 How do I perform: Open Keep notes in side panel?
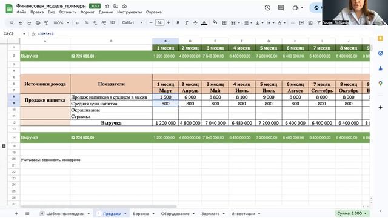(380, 38)
